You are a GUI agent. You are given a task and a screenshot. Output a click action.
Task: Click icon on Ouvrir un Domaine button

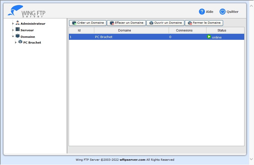click(x=151, y=23)
